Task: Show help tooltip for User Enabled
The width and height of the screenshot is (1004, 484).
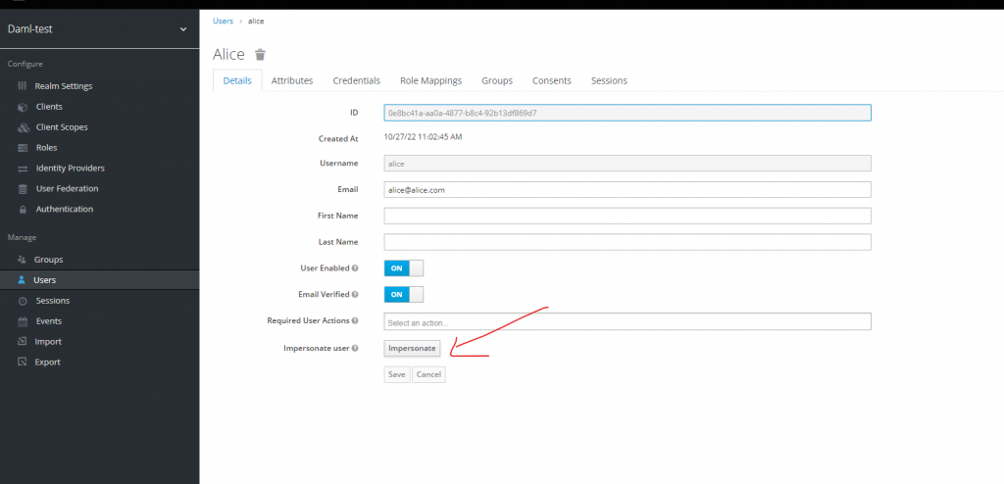Action: point(355,268)
